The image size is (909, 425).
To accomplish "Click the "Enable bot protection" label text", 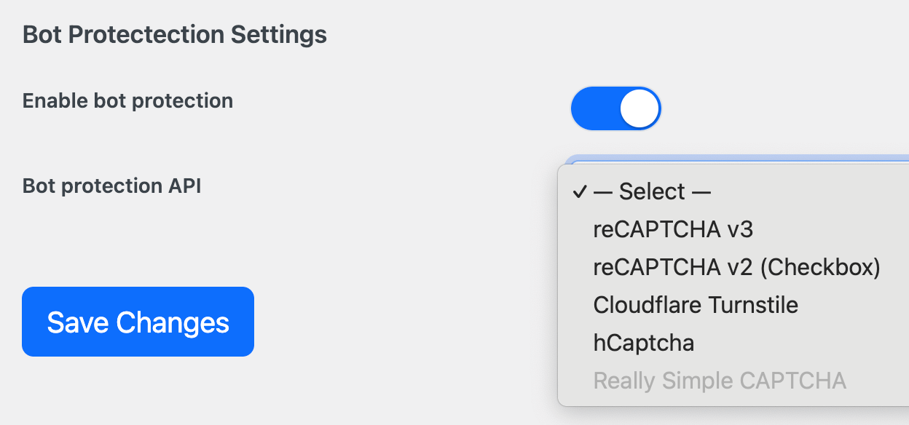I will (127, 100).
